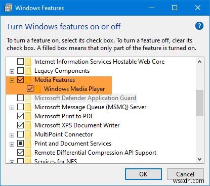This screenshot has height=186, width=210.
Task: Click the scrollbar down arrow
Action: (x=200, y=159)
